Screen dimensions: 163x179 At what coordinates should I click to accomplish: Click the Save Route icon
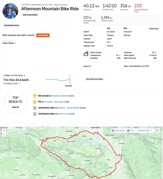pos(113,131)
